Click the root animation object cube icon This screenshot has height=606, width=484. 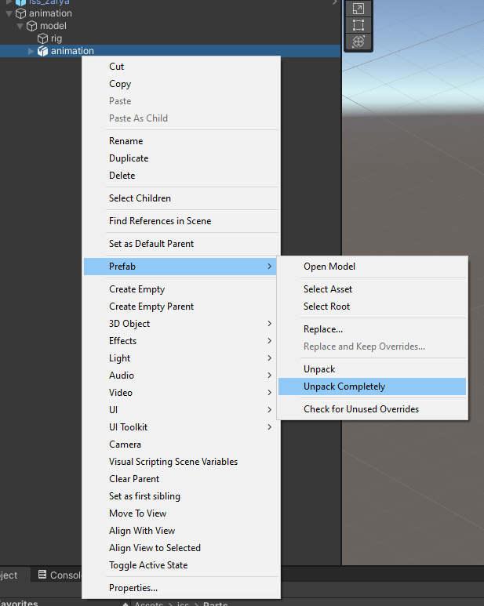pyautogui.click(x=21, y=13)
